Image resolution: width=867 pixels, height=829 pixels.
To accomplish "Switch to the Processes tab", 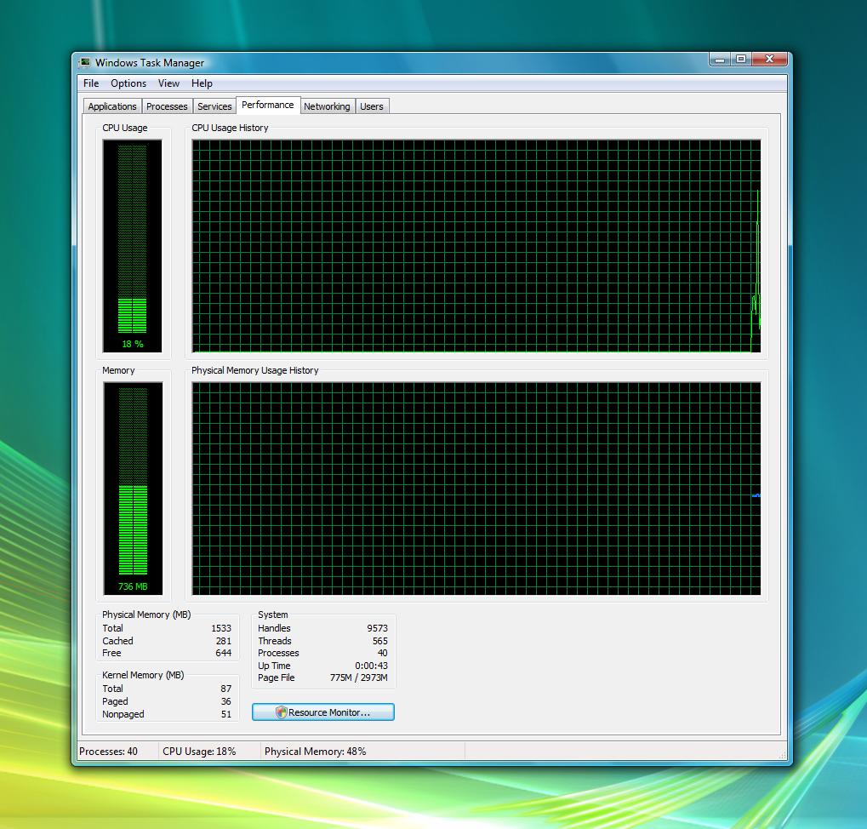I will click(x=167, y=106).
